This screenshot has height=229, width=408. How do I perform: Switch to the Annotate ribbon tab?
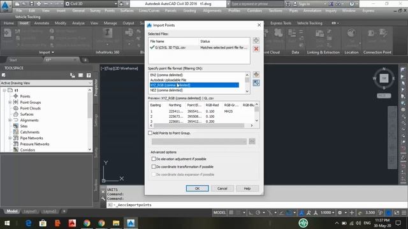(41, 23)
